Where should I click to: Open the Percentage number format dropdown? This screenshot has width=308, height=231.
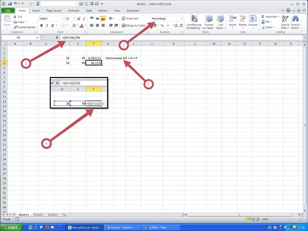click(182, 19)
